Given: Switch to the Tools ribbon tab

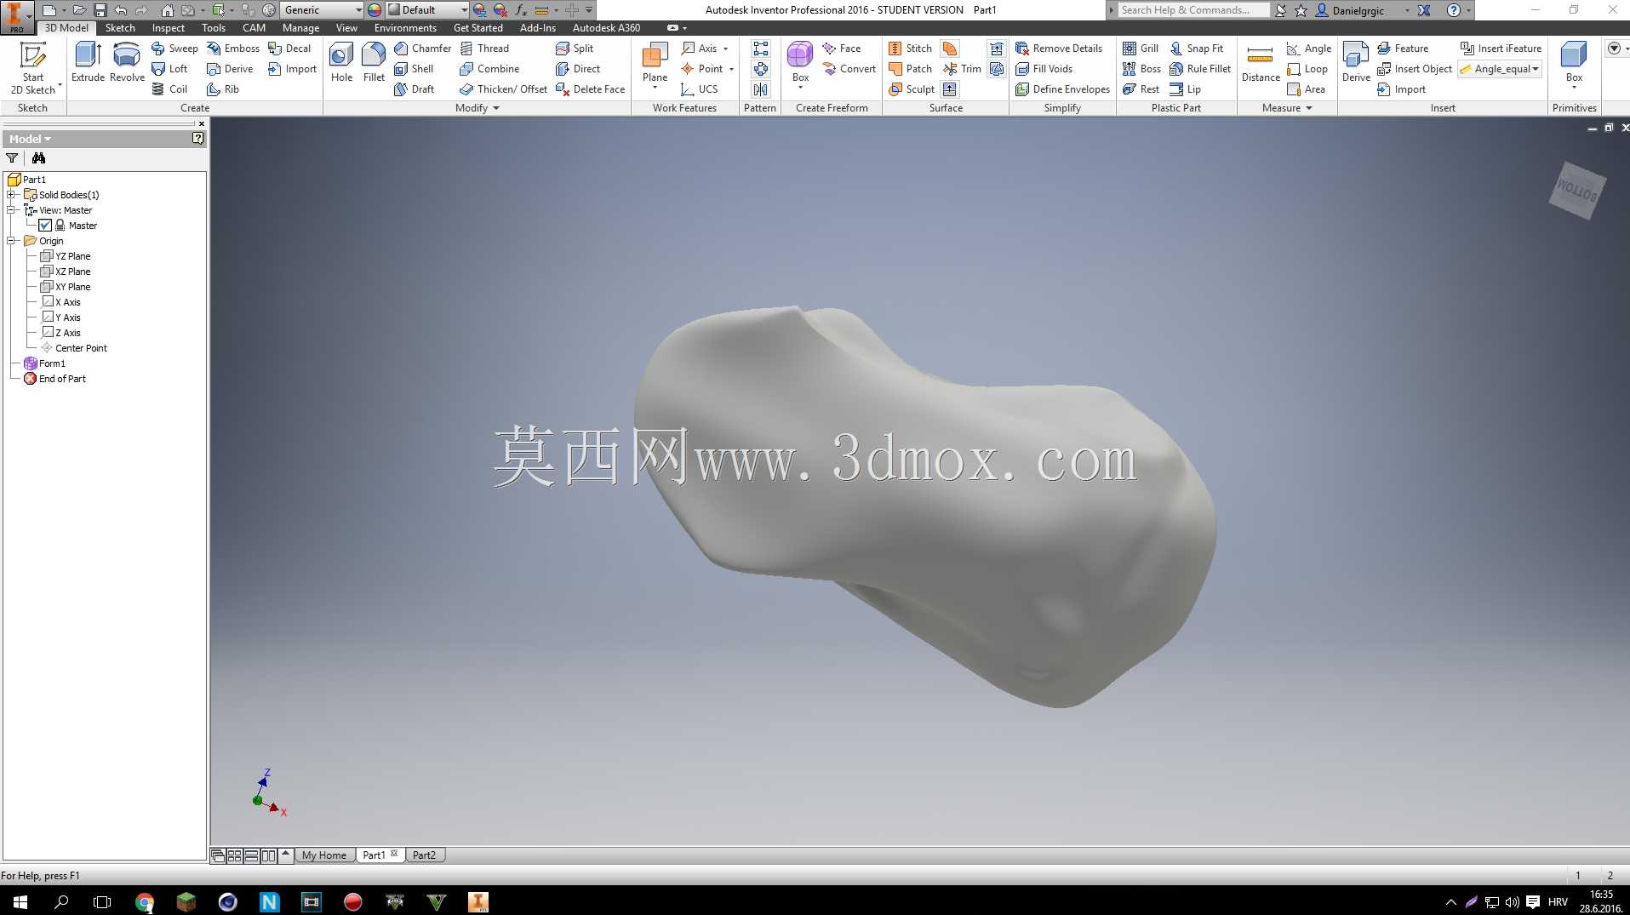Looking at the screenshot, I should (x=214, y=28).
